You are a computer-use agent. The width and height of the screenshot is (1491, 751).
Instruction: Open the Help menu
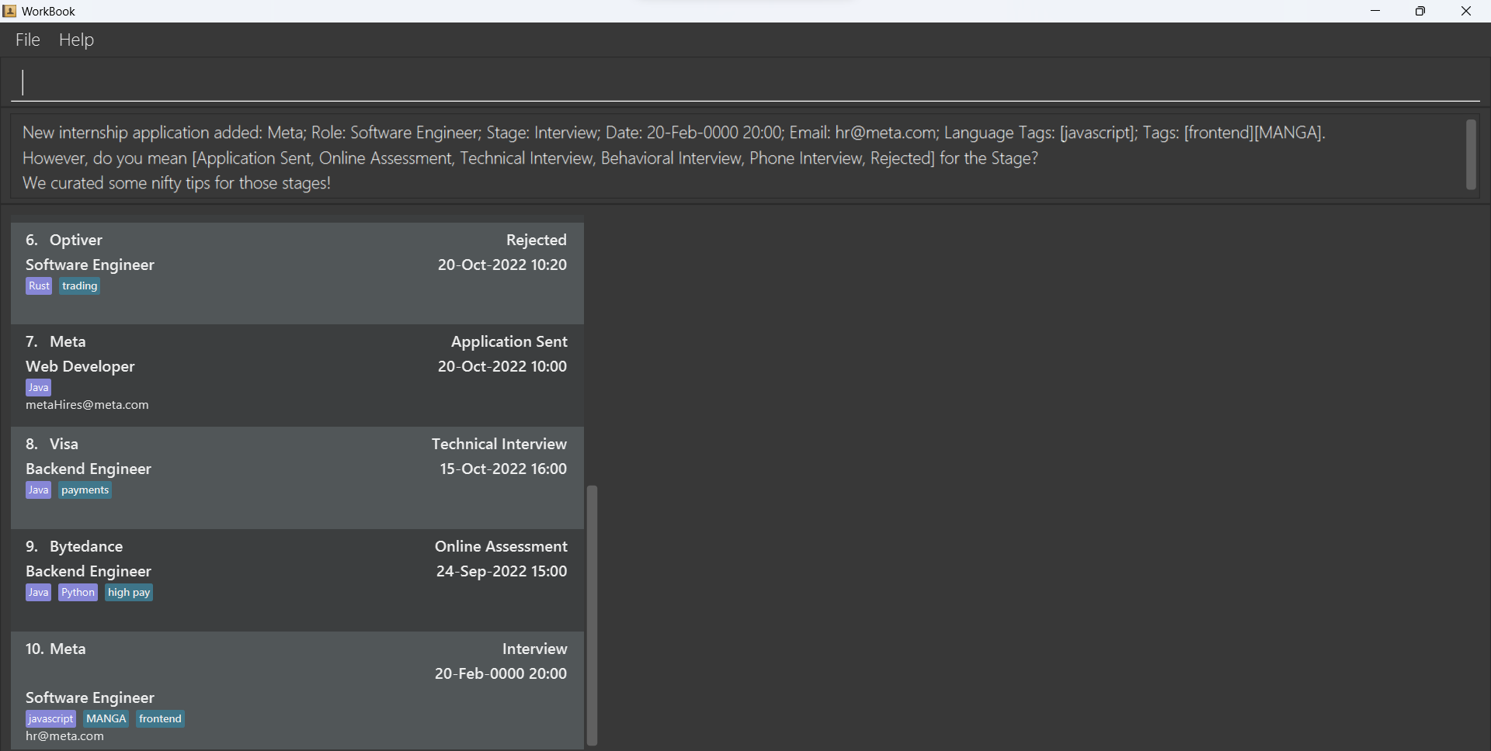(76, 40)
